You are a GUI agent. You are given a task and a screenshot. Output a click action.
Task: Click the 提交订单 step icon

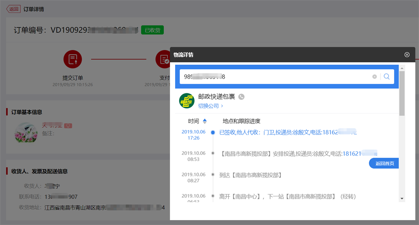coord(72,59)
